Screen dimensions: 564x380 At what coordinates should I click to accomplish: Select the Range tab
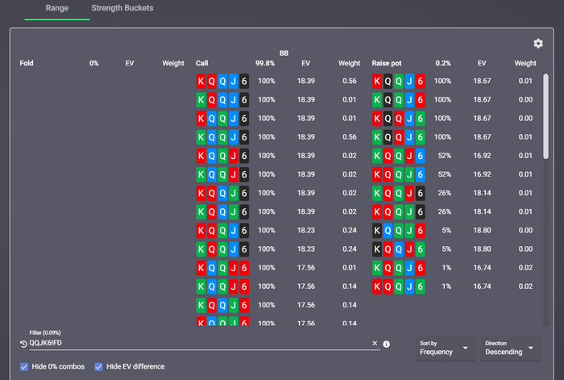(x=56, y=8)
